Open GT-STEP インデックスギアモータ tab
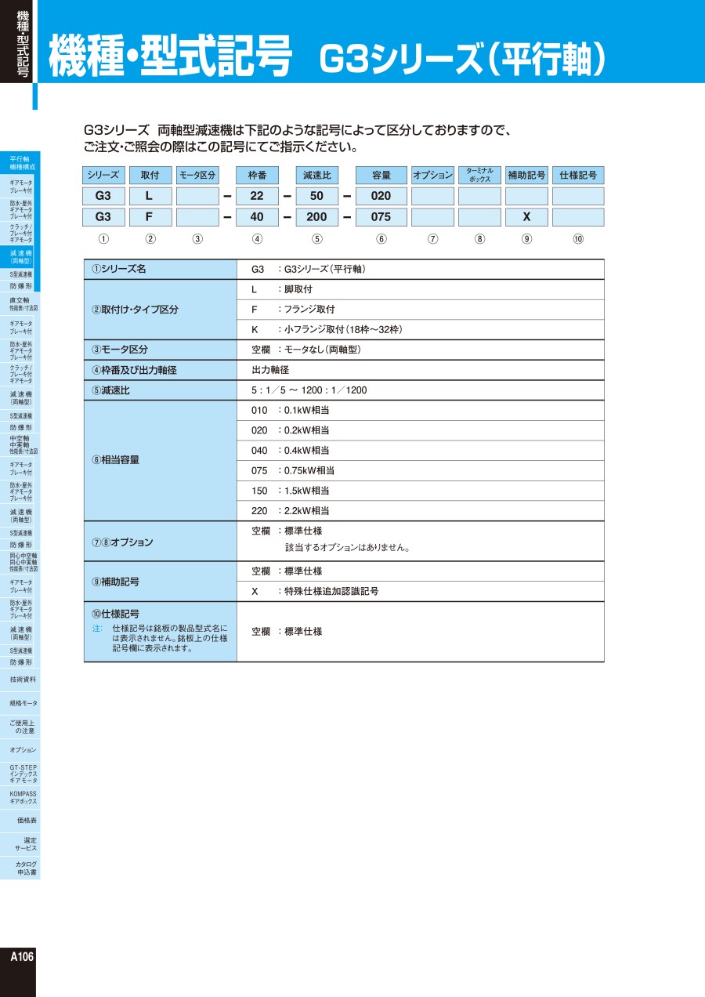 [20, 774]
